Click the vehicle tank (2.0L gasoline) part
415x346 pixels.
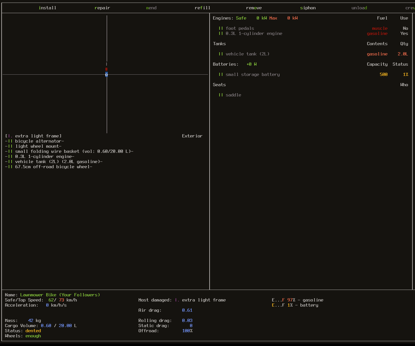pos(54,162)
